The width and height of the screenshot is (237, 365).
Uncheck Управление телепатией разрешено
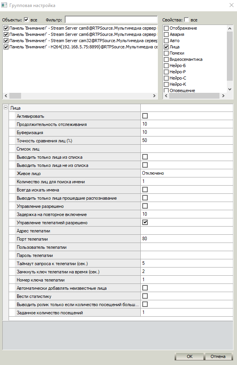pyautogui.click(x=145, y=222)
